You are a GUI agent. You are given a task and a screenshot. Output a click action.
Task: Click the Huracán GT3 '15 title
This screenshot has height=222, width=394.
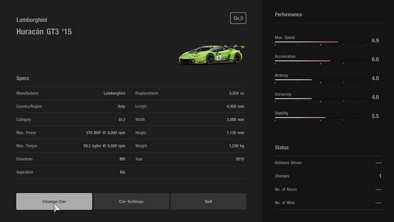[x=44, y=32]
